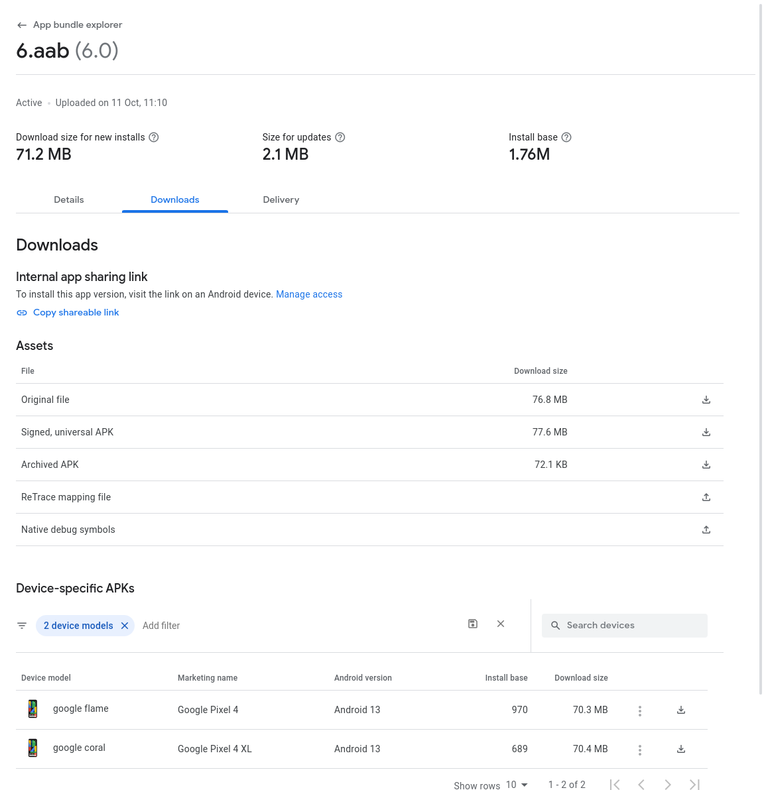Save the current device filter
This screenshot has height=790, width=766.
tap(473, 624)
